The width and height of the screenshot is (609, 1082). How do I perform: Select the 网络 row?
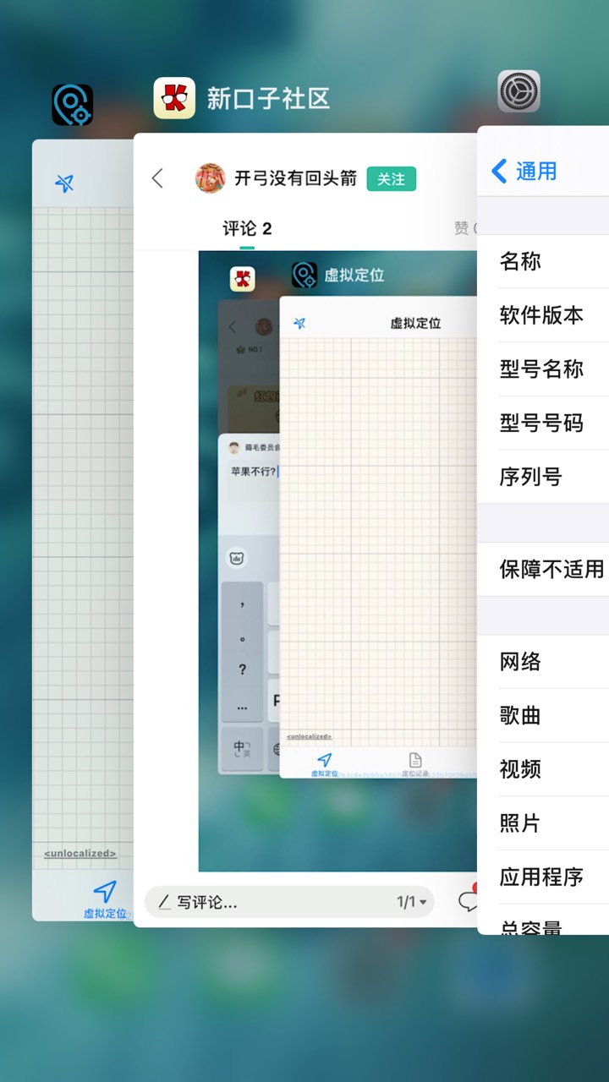543,661
